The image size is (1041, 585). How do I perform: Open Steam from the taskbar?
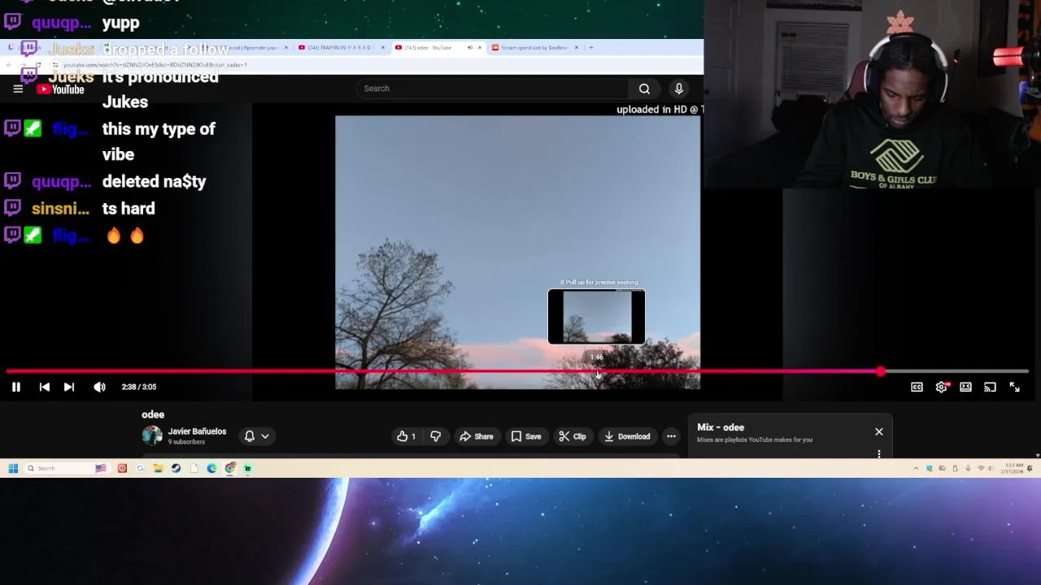coord(176,468)
